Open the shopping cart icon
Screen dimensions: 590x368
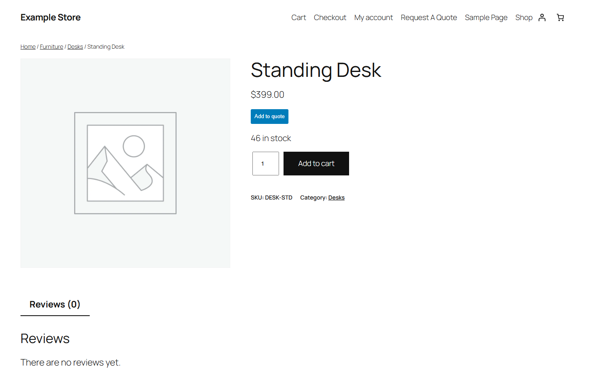point(560,17)
